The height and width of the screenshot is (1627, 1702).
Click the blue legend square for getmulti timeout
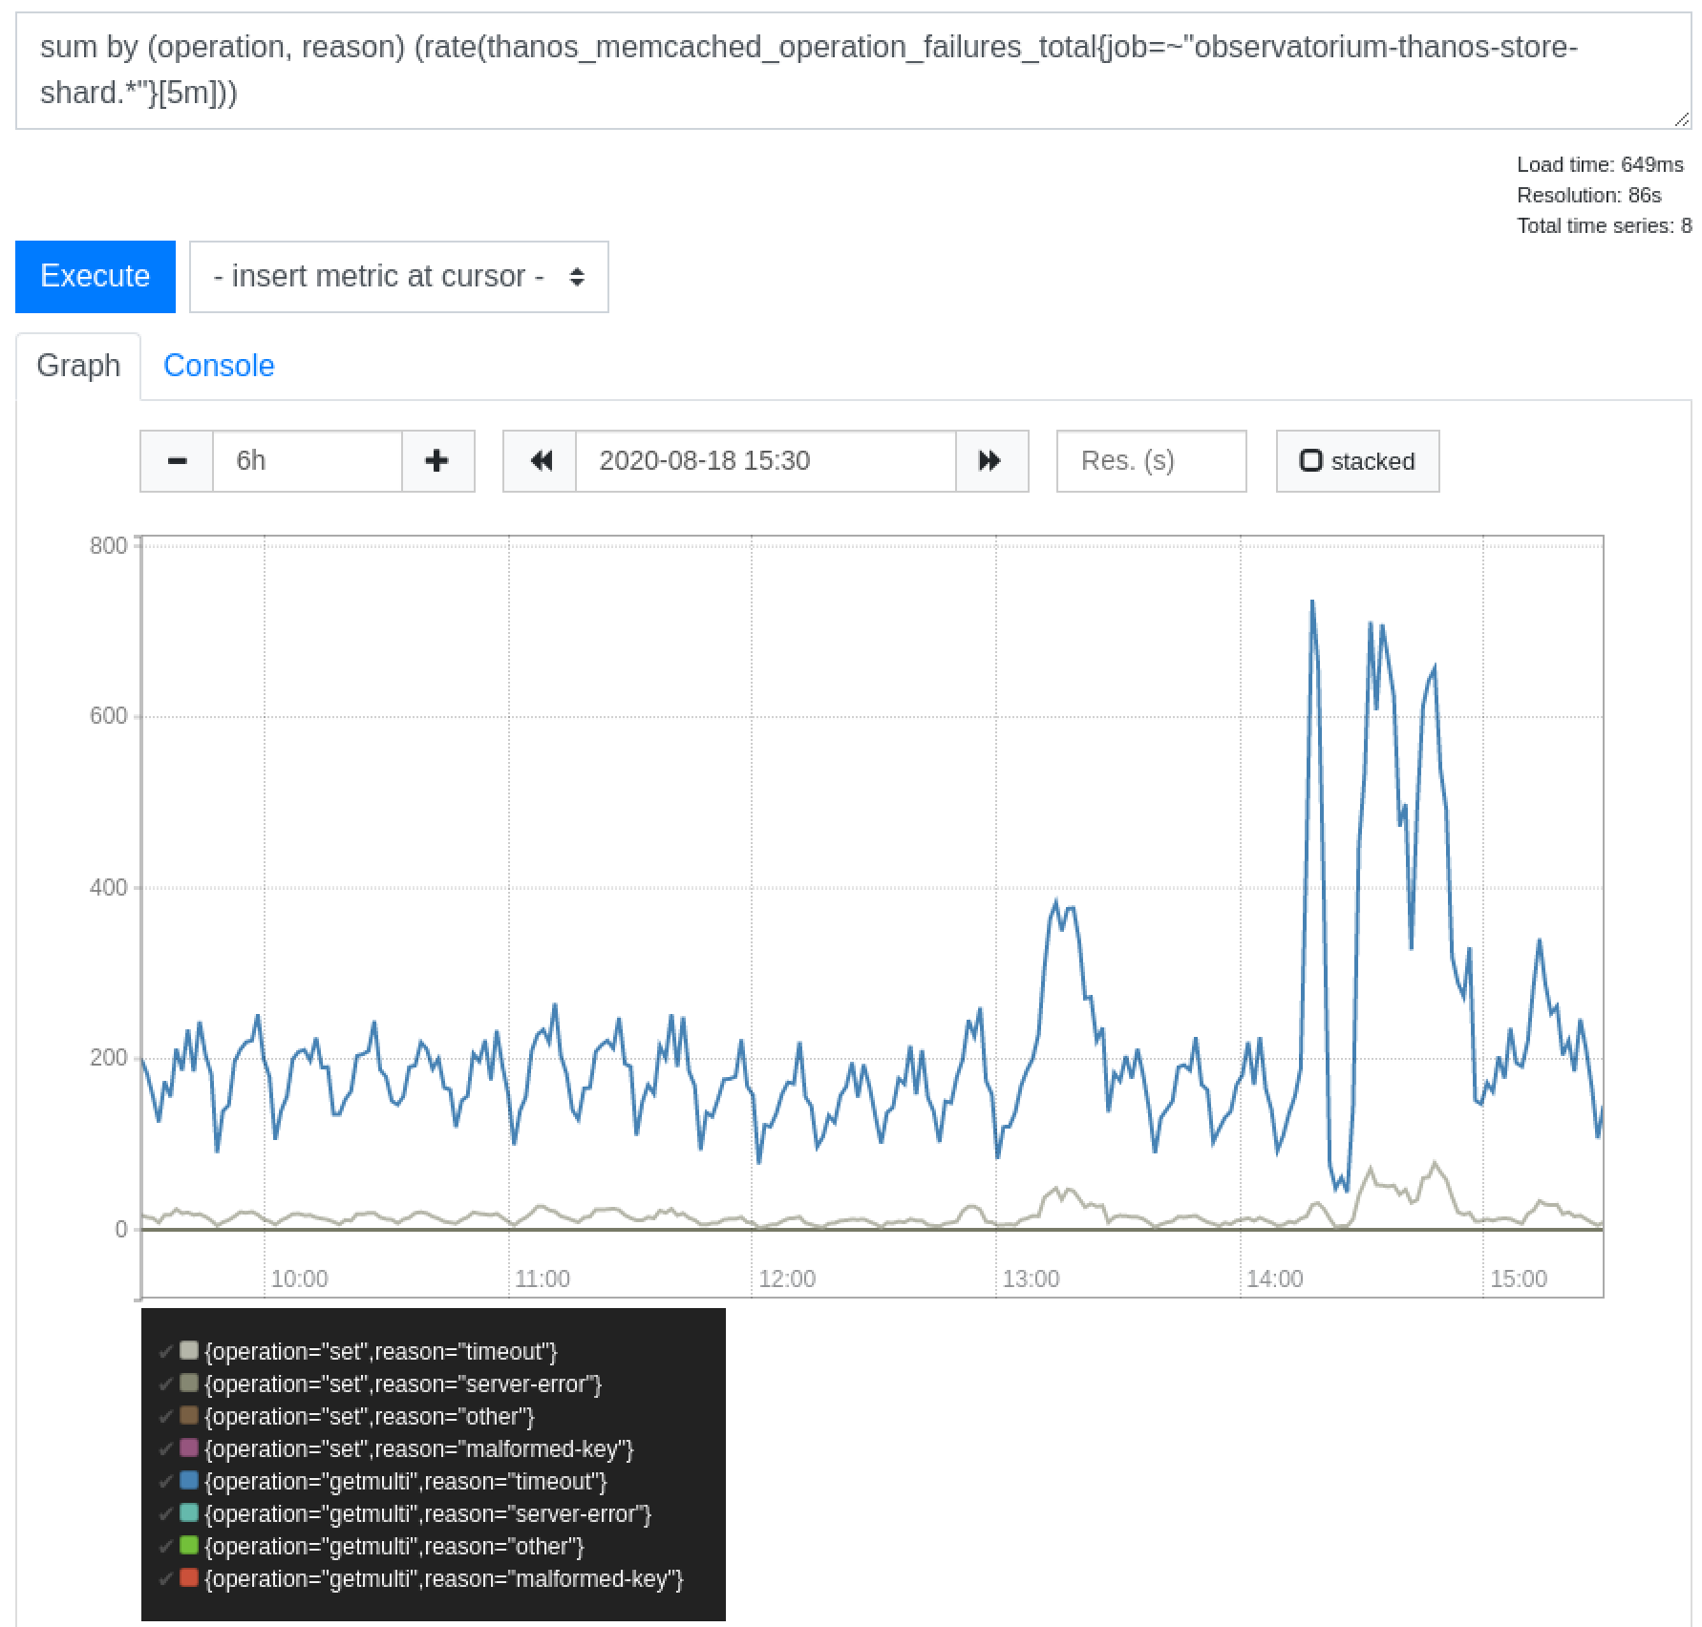[187, 1481]
